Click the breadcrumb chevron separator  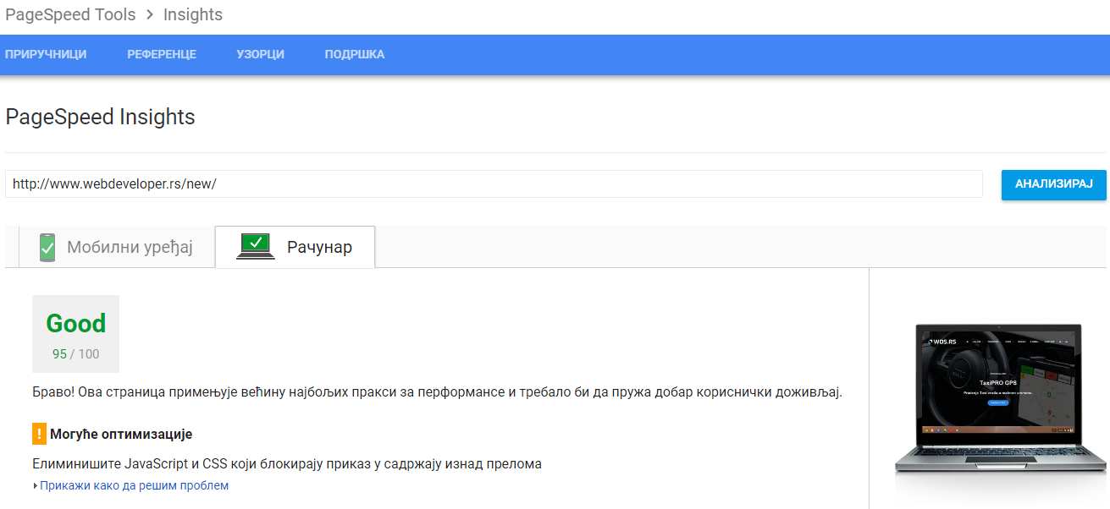pyautogui.click(x=149, y=16)
